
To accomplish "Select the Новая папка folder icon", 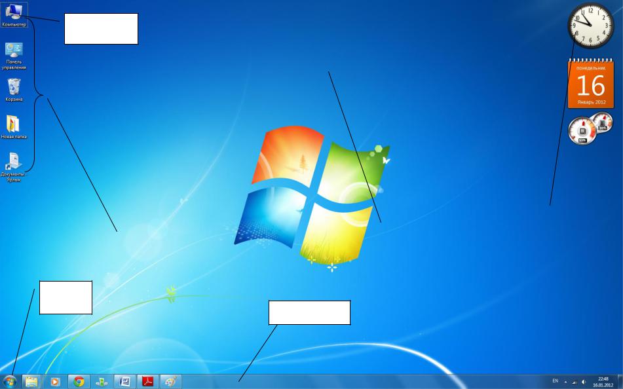I will (x=14, y=124).
